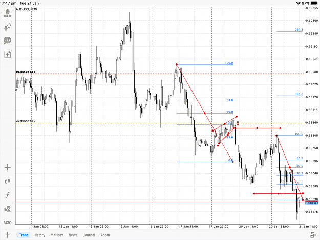
Task: Click the 14 Jan 23:00 time label
Action: click(38, 227)
